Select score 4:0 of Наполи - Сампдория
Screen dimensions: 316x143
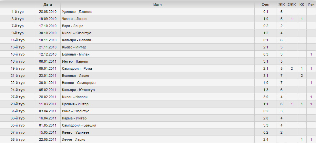coord(266,83)
